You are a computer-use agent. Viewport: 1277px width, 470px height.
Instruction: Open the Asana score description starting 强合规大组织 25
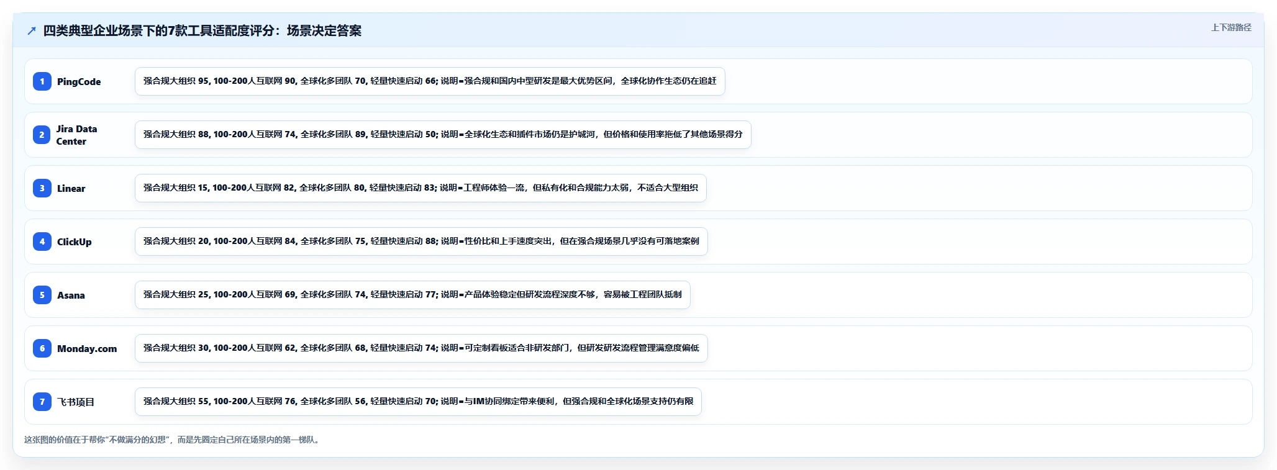(412, 295)
